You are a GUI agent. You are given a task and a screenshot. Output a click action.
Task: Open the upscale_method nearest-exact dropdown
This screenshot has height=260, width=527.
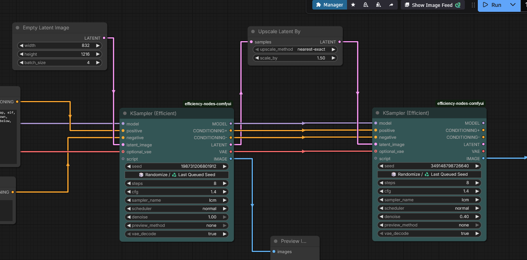(295, 50)
